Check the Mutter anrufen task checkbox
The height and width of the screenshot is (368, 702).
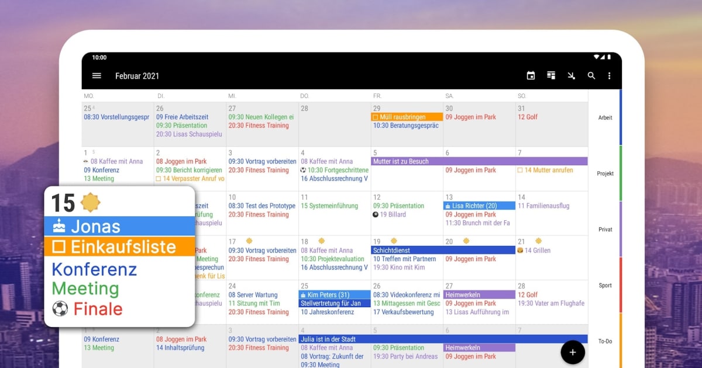pyautogui.click(x=521, y=170)
